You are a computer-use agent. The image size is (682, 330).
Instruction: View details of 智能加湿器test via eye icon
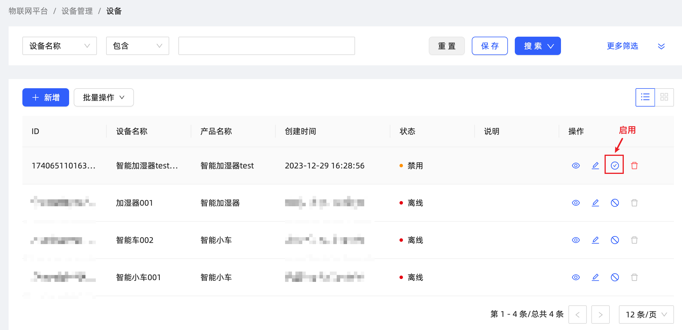coord(576,165)
